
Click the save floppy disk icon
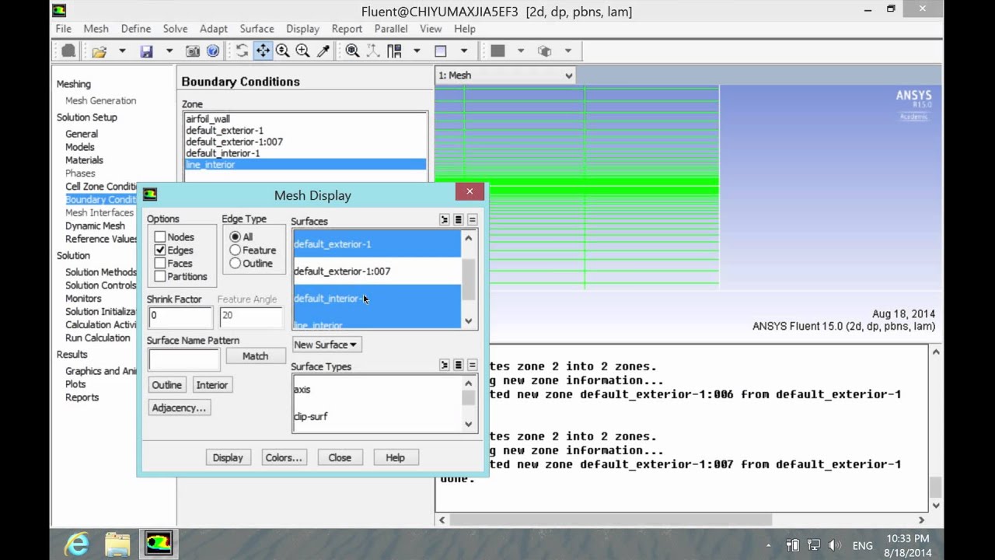[146, 51]
